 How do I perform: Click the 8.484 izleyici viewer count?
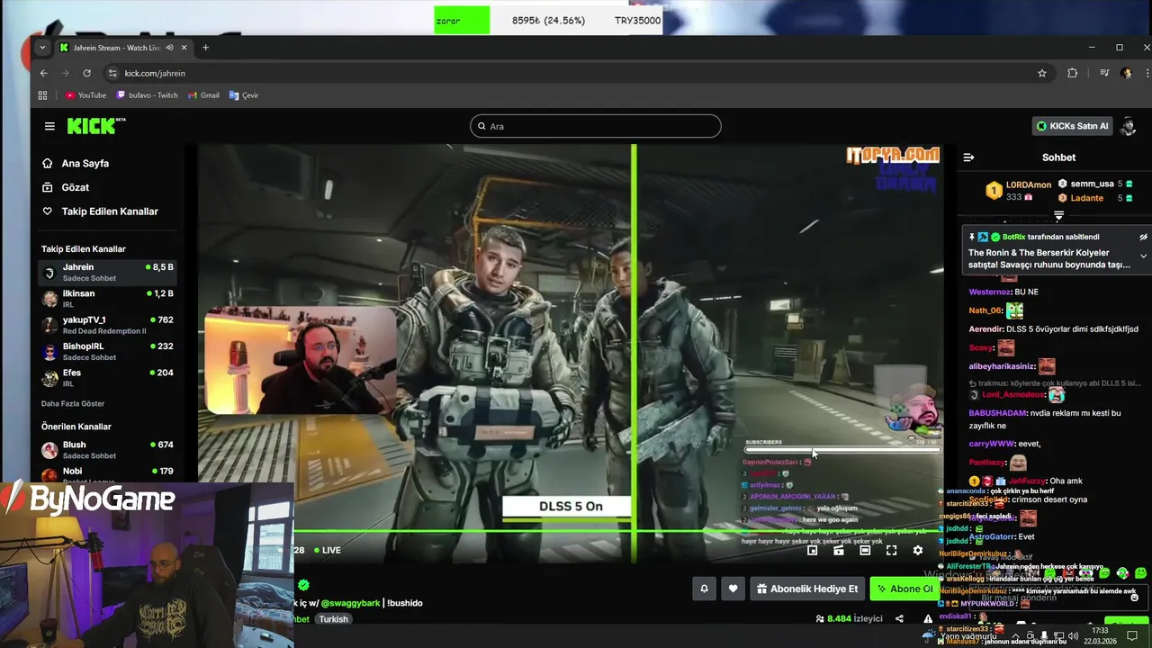(x=849, y=618)
